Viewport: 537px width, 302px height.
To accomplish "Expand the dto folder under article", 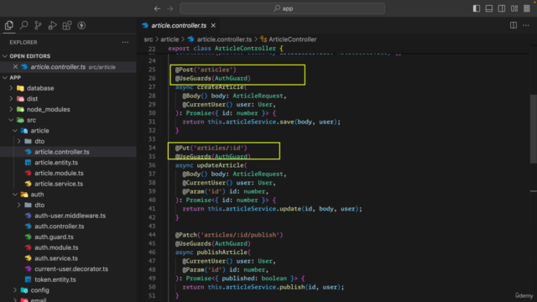I will click(x=39, y=142).
